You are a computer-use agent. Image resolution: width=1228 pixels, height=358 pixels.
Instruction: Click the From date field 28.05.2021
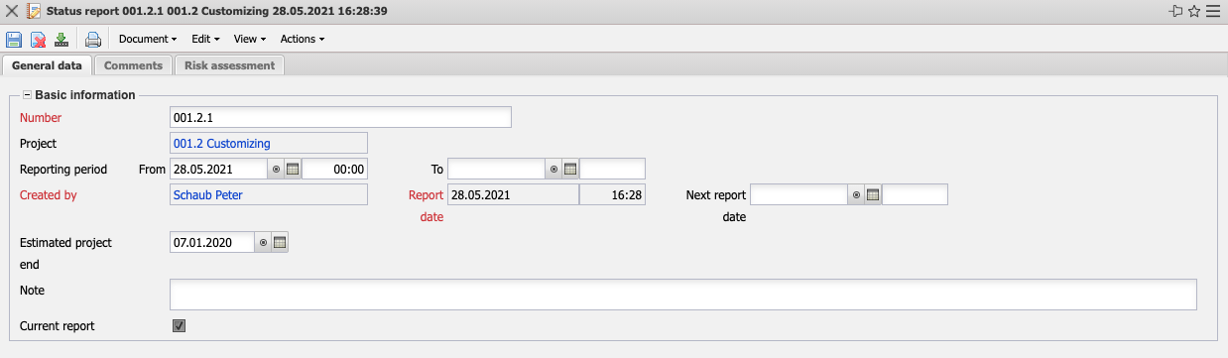click(x=218, y=170)
